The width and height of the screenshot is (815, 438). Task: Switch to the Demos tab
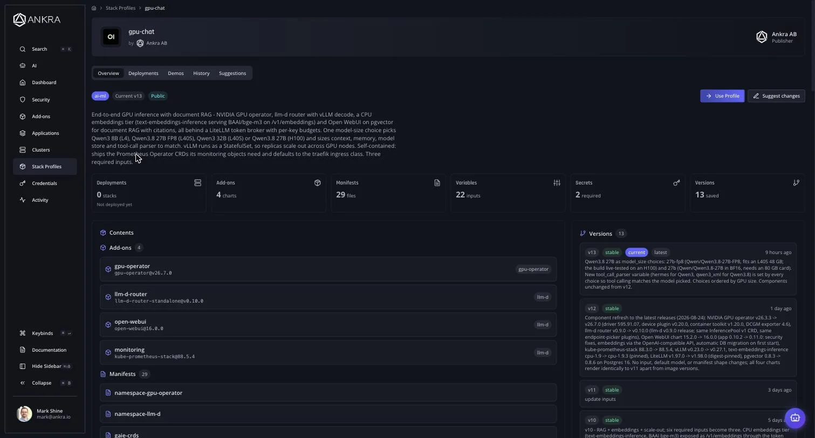pos(176,73)
